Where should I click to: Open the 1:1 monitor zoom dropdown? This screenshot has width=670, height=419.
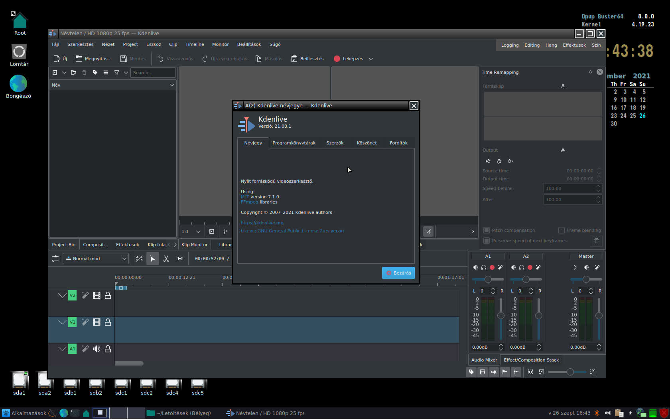(191, 231)
